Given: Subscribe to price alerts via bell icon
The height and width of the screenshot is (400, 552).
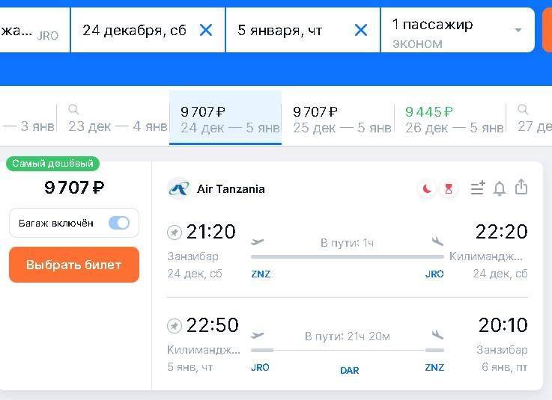Looking at the screenshot, I should pyautogui.click(x=500, y=189).
